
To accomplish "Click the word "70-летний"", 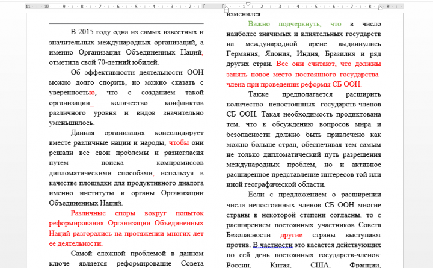I will click(x=114, y=62).
